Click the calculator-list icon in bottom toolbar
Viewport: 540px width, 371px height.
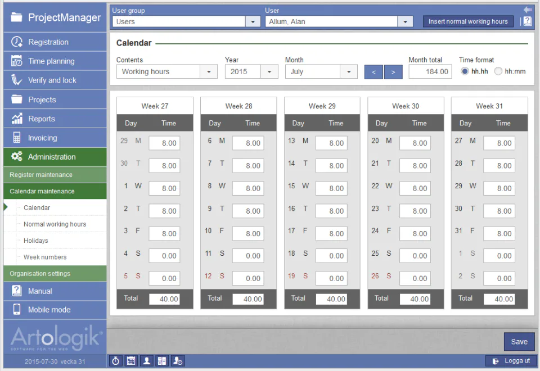click(x=162, y=361)
